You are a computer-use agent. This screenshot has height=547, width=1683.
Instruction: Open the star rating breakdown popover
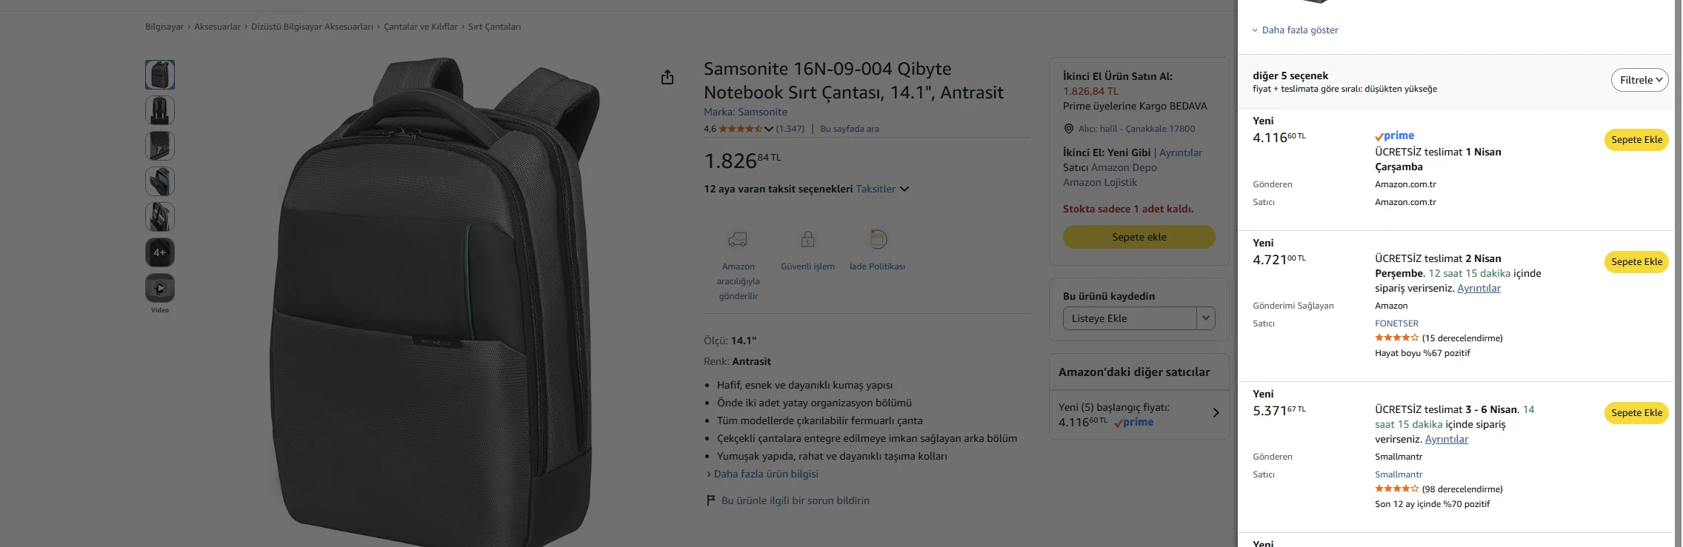768,129
